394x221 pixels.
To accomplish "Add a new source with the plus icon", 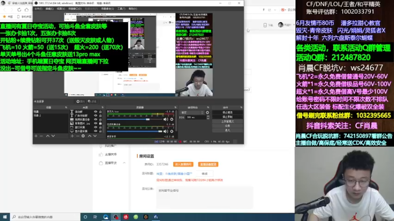I will [x=72, y=136].
